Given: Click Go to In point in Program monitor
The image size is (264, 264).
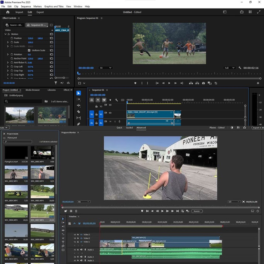Looking at the screenshot, I should click(x=157, y=83).
